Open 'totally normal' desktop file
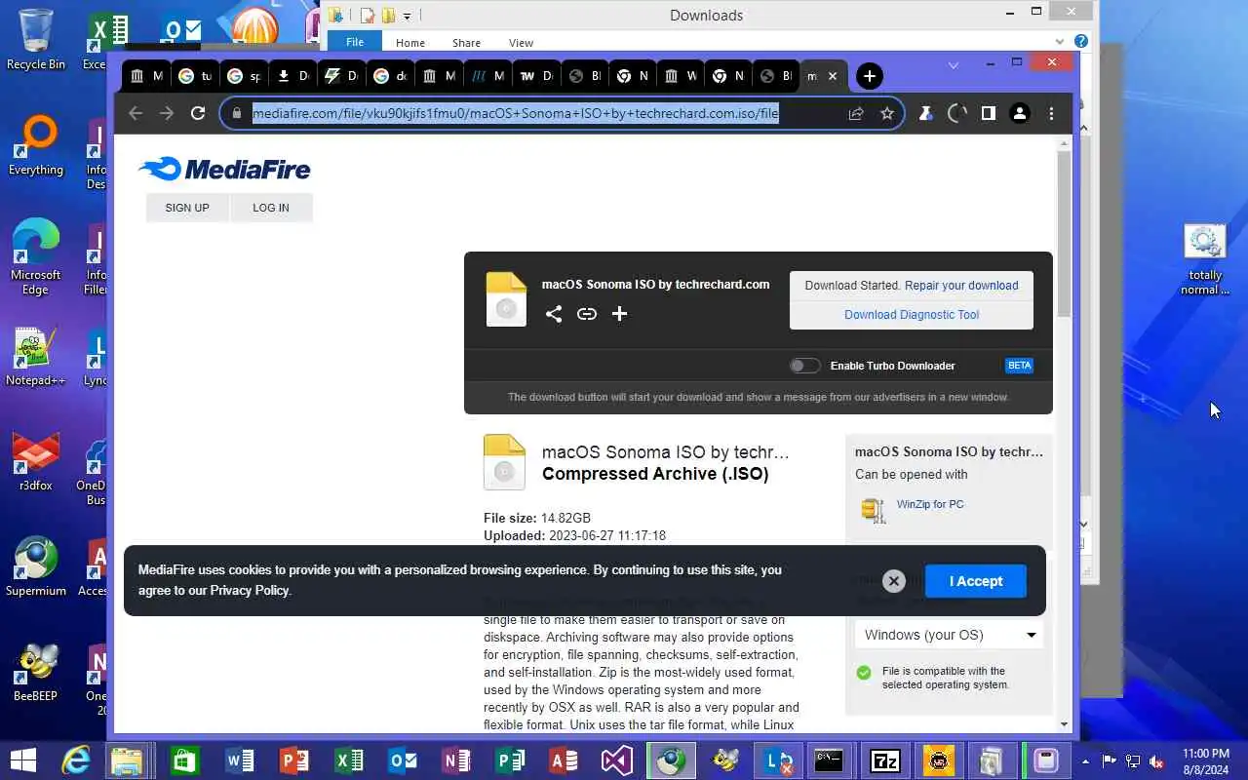This screenshot has height=780, width=1248. pos(1205,259)
